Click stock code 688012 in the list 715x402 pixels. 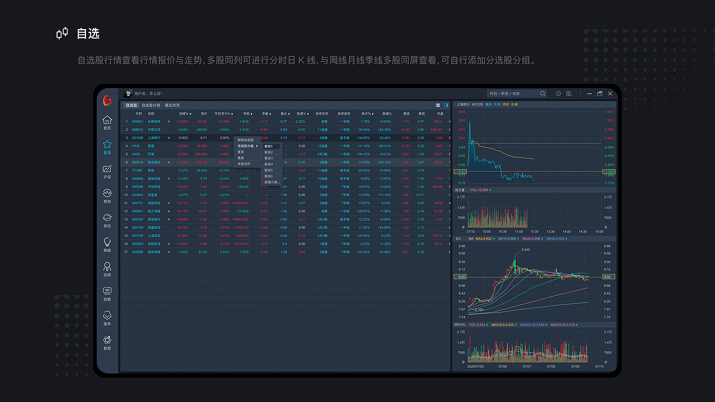pyautogui.click(x=137, y=130)
